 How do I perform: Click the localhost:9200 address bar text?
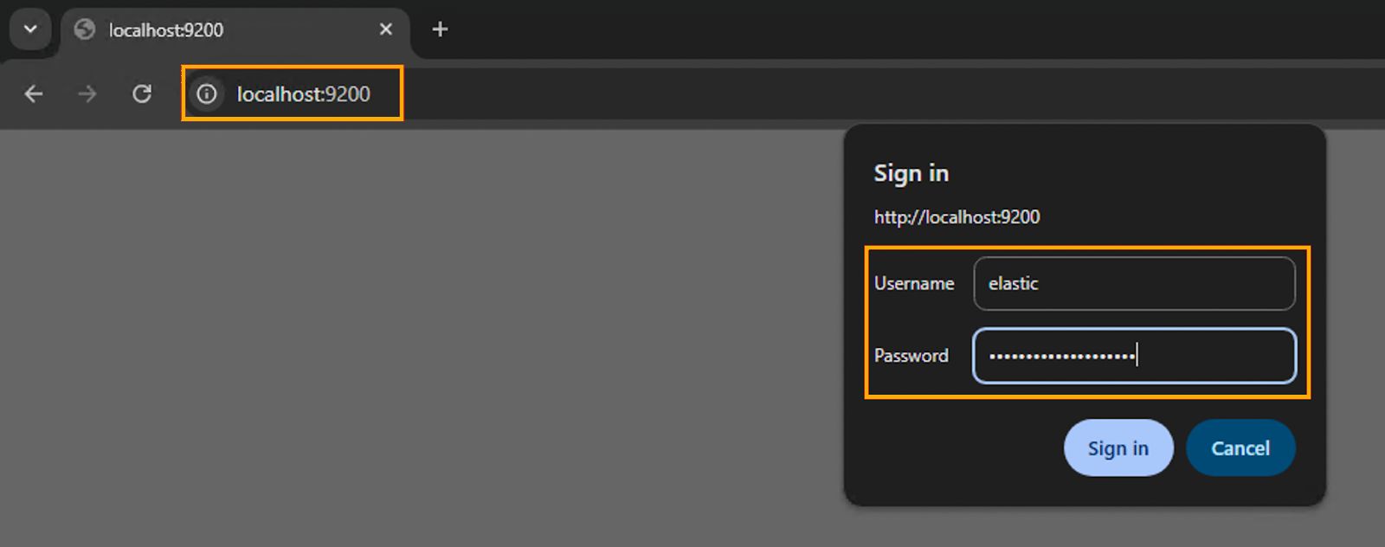point(303,93)
